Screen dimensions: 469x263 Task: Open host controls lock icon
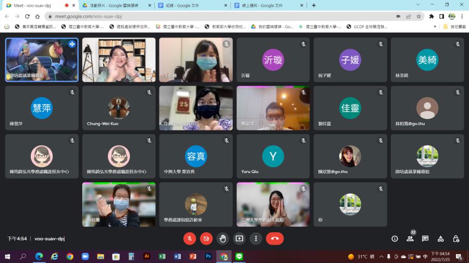point(456,239)
